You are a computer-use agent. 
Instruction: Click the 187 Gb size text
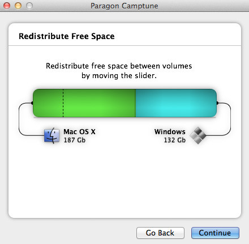75,140
